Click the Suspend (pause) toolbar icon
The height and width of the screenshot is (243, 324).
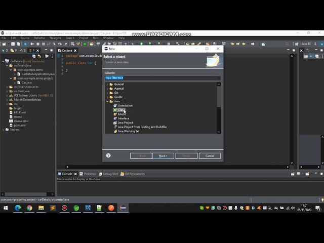(38, 44)
